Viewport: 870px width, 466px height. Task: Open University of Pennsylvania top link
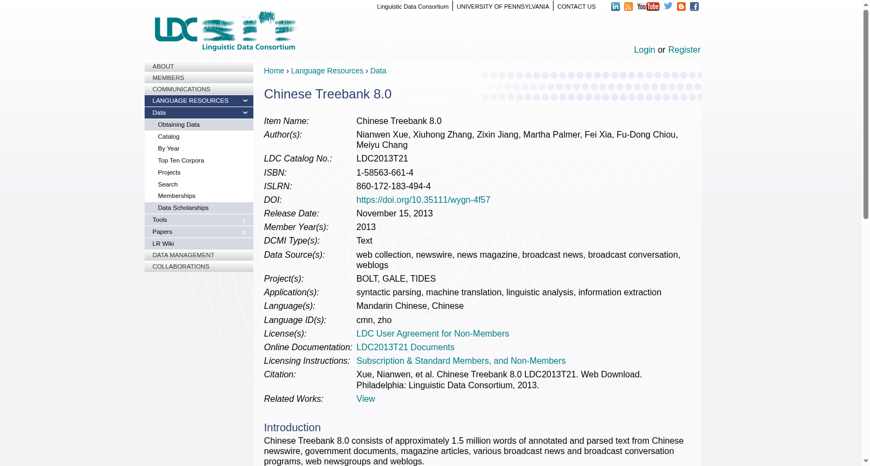tap(503, 7)
